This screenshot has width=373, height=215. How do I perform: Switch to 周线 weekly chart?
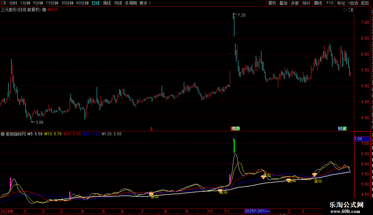[107, 3]
